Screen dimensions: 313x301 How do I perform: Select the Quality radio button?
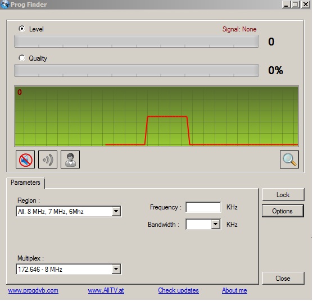pyautogui.click(x=22, y=58)
